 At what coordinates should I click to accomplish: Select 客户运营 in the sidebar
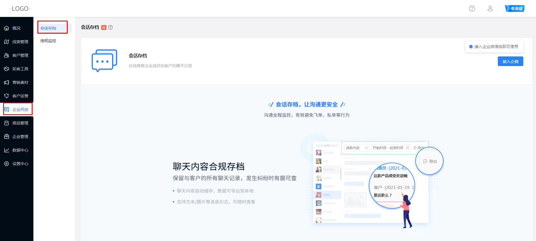(20, 96)
